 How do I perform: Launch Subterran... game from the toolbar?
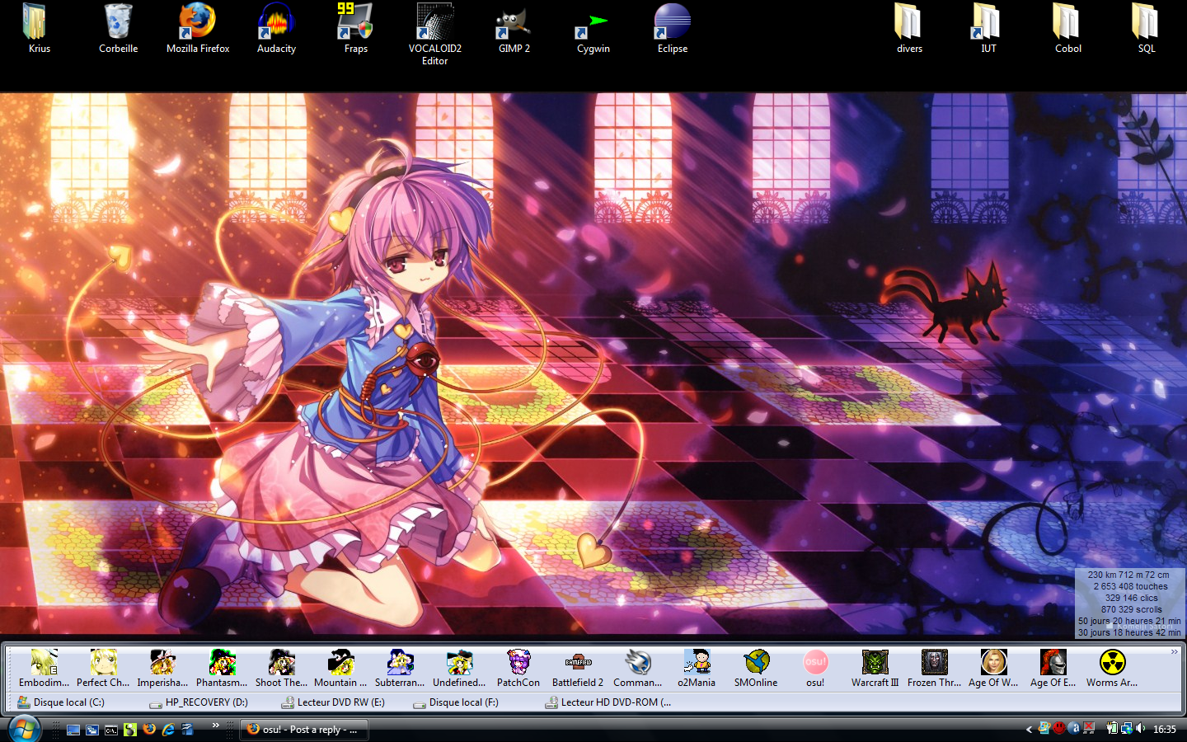click(400, 669)
